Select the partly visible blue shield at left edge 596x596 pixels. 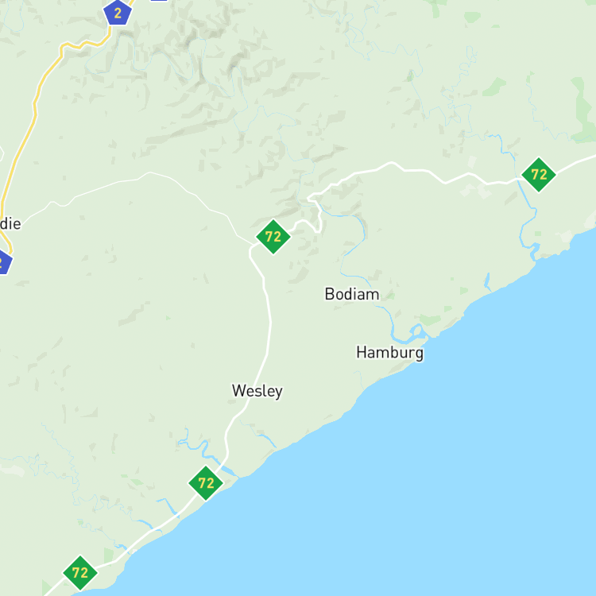pos(5,261)
